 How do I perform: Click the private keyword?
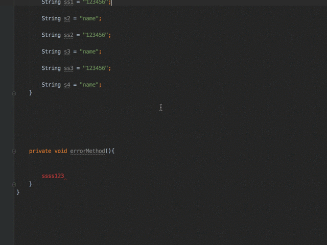[x=40, y=151]
